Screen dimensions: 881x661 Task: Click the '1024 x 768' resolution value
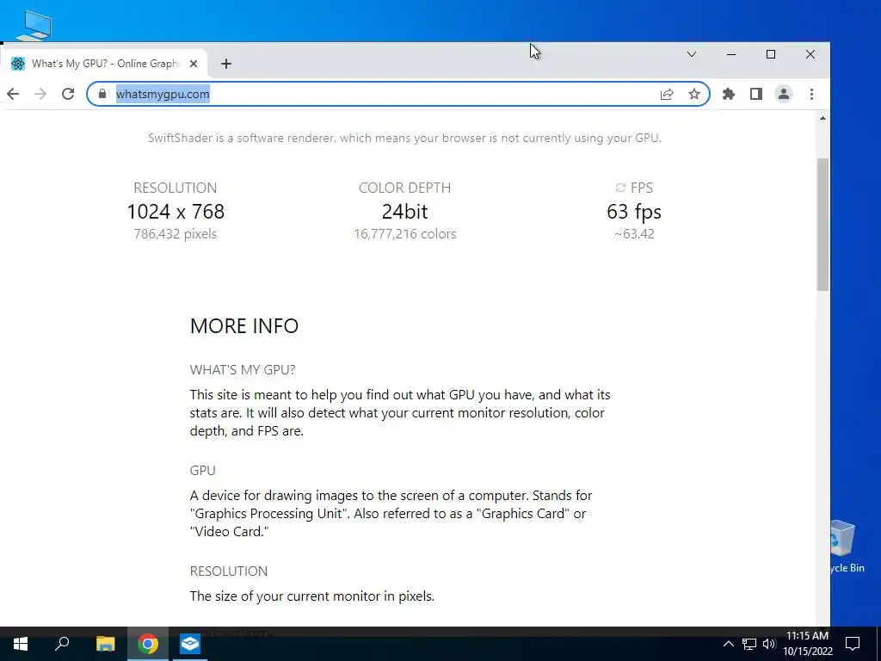(x=176, y=212)
